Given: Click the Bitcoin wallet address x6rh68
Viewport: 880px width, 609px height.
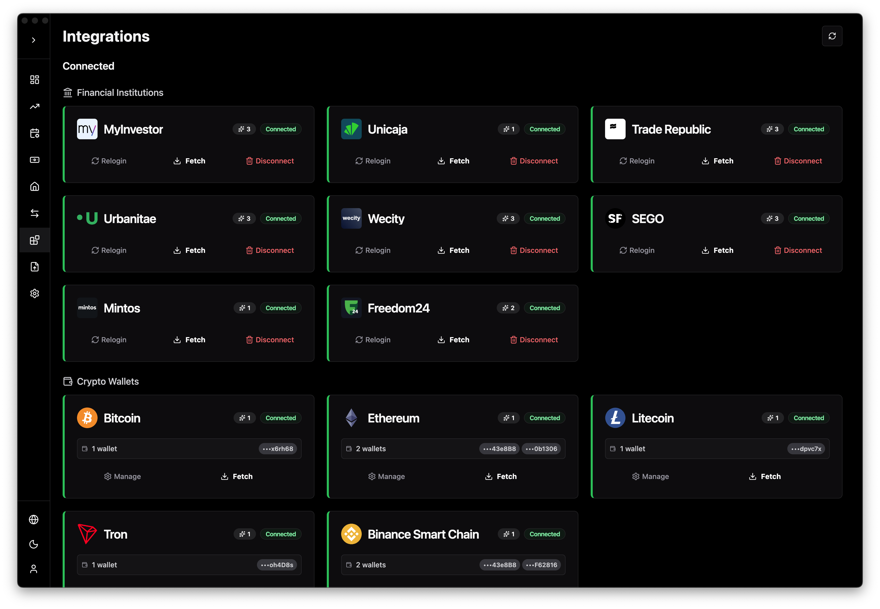Looking at the screenshot, I should (278, 449).
